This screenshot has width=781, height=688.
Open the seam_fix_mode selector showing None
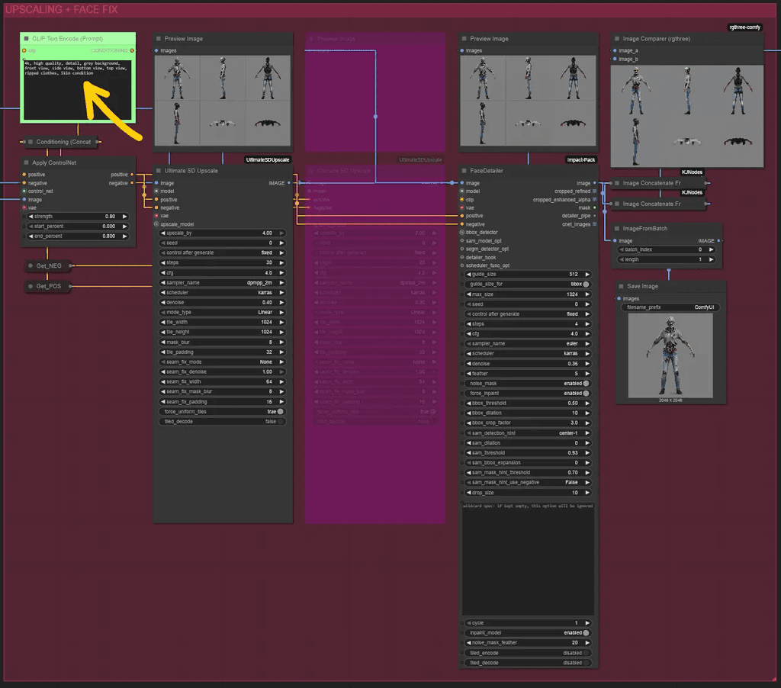point(222,362)
